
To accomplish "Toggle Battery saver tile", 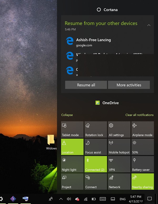I will click(143, 164).
